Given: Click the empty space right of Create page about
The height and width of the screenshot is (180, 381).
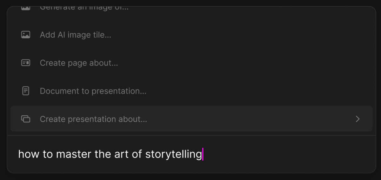Looking at the screenshot, I should [244, 63].
